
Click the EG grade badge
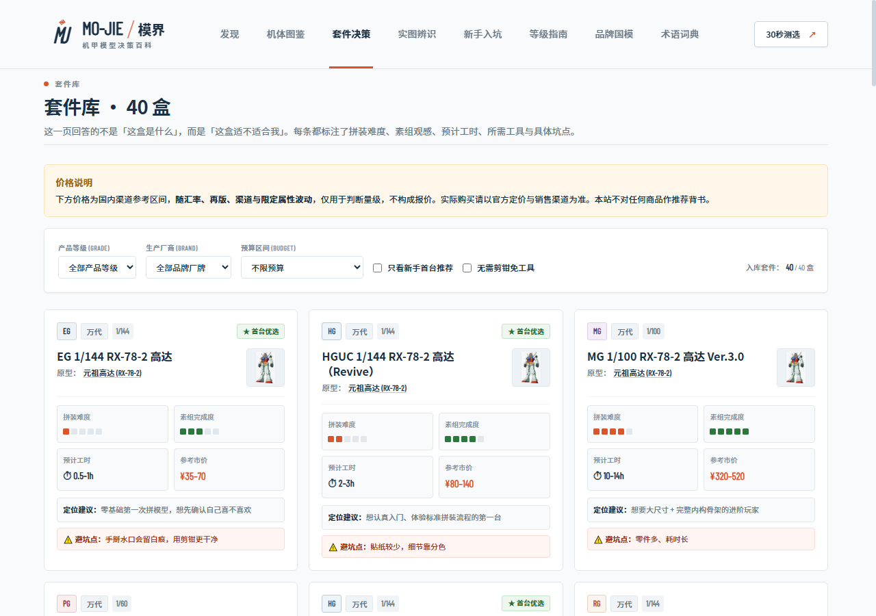pos(66,332)
